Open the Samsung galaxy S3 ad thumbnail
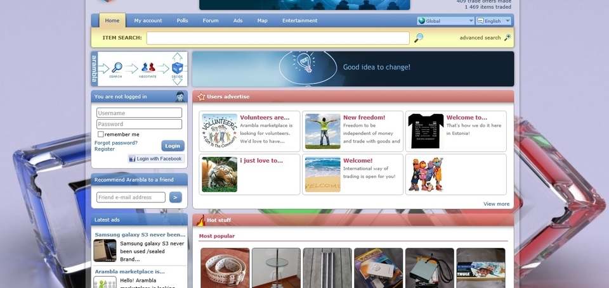The height and width of the screenshot is (288, 609). pos(105,251)
